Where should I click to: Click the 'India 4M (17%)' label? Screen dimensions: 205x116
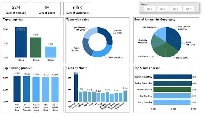pyautogui.click(x=190, y=44)
